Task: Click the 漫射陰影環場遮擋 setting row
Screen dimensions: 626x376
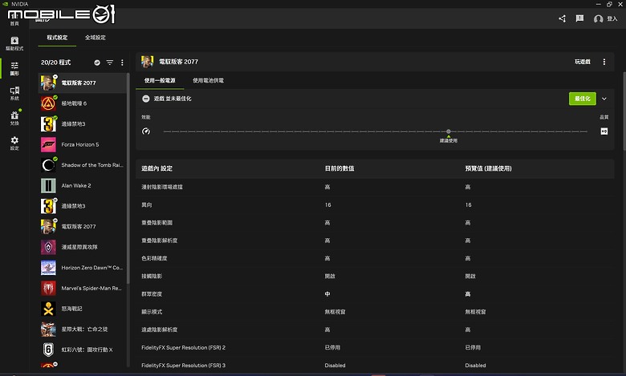Action: 375,187
